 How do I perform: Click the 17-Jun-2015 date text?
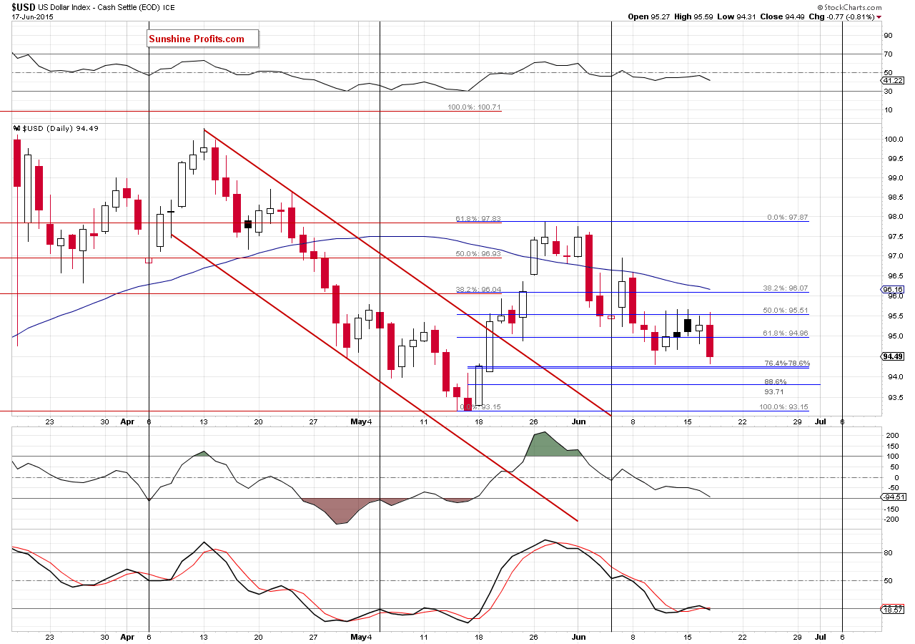pyautogui.click(x=33, y=16)
